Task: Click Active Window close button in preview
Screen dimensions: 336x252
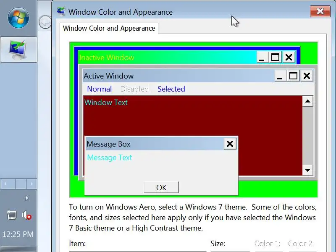Action: point(307,76)
